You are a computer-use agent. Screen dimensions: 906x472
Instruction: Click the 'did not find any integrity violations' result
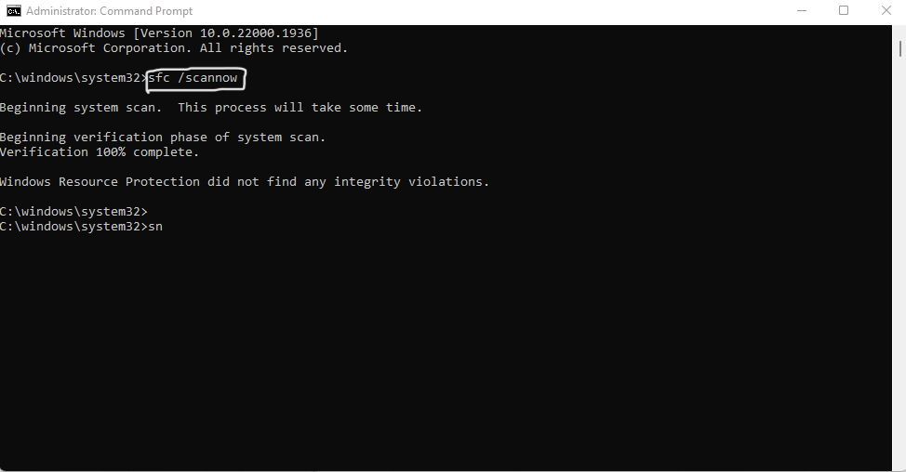tap(348, 182)
